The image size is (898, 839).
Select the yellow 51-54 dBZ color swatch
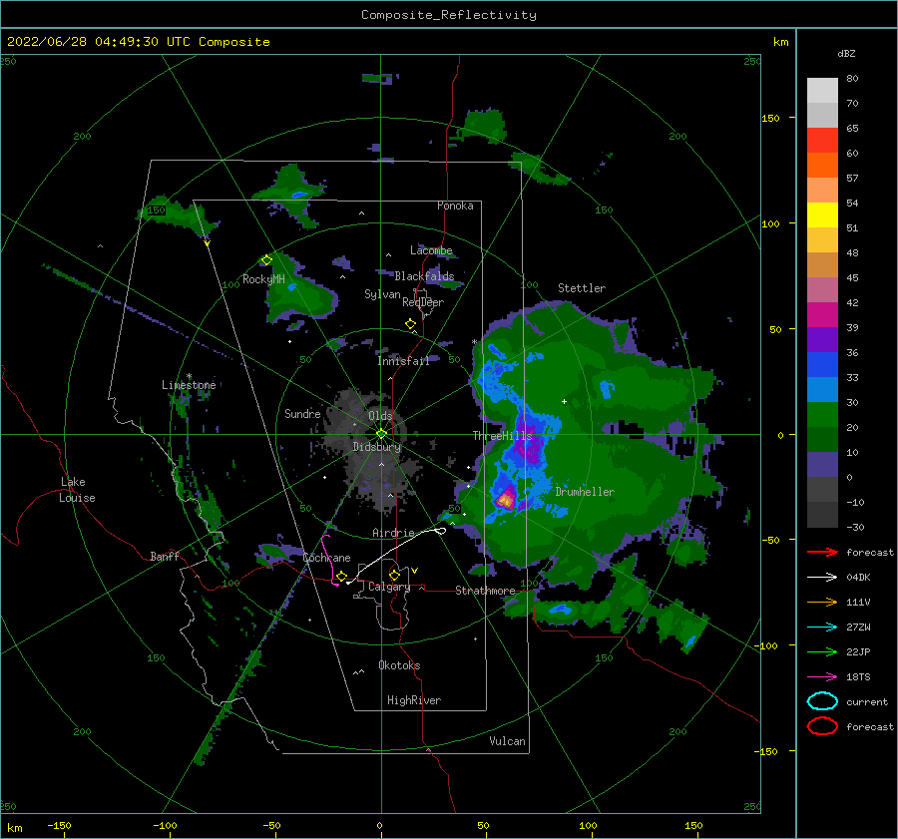click(822, 215)
